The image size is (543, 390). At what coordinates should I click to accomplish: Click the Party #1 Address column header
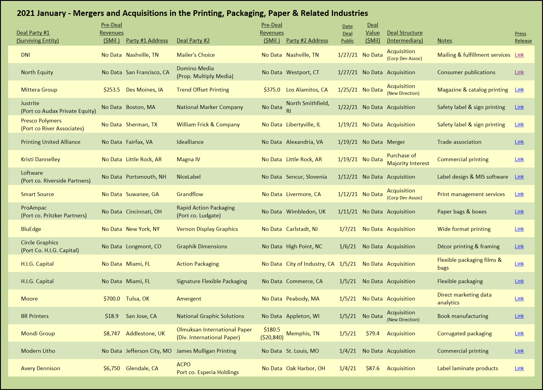[x=147, y=41]
